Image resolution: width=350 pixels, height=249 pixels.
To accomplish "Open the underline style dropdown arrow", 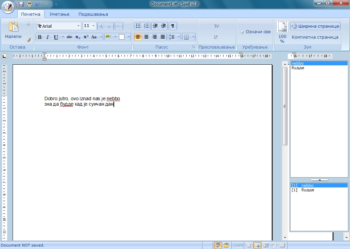I will coord(63,37).
